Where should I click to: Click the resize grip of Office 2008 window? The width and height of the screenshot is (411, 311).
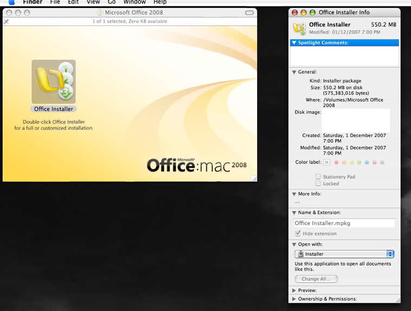point(255,178)
